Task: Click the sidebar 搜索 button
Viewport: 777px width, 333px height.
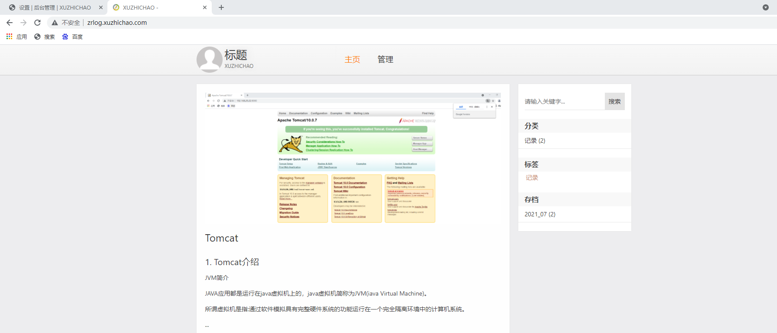Action: 615,101
